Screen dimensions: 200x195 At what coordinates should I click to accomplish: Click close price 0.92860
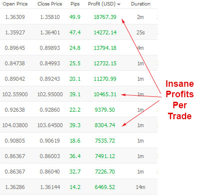(x=50, y=110)
